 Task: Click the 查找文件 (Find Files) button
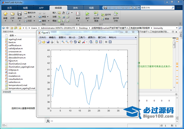tap(30, 13)
